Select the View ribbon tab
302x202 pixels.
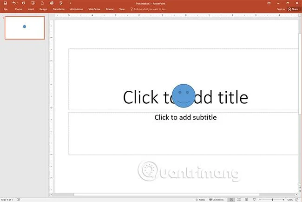click(122, 9)
